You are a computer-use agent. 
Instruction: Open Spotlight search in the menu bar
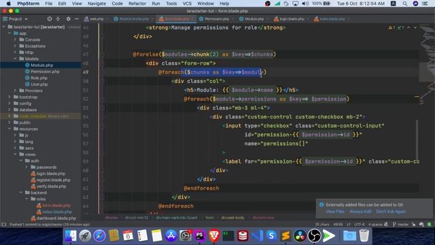coord(405,3)
